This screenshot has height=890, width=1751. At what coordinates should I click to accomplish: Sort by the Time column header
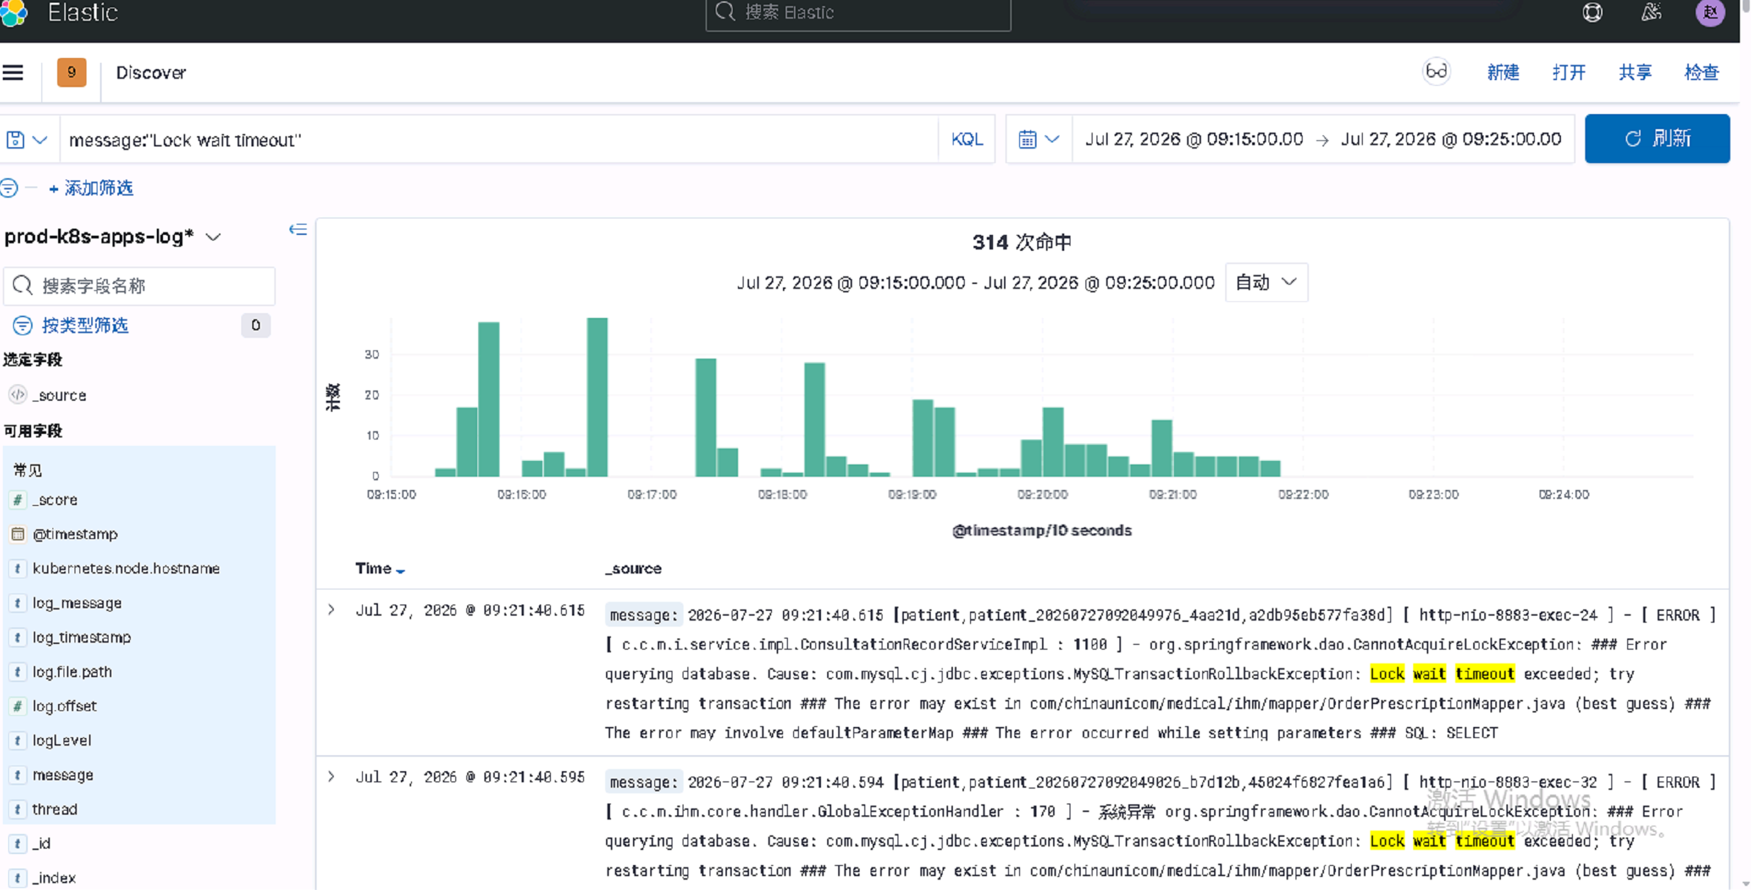point(380,569)
